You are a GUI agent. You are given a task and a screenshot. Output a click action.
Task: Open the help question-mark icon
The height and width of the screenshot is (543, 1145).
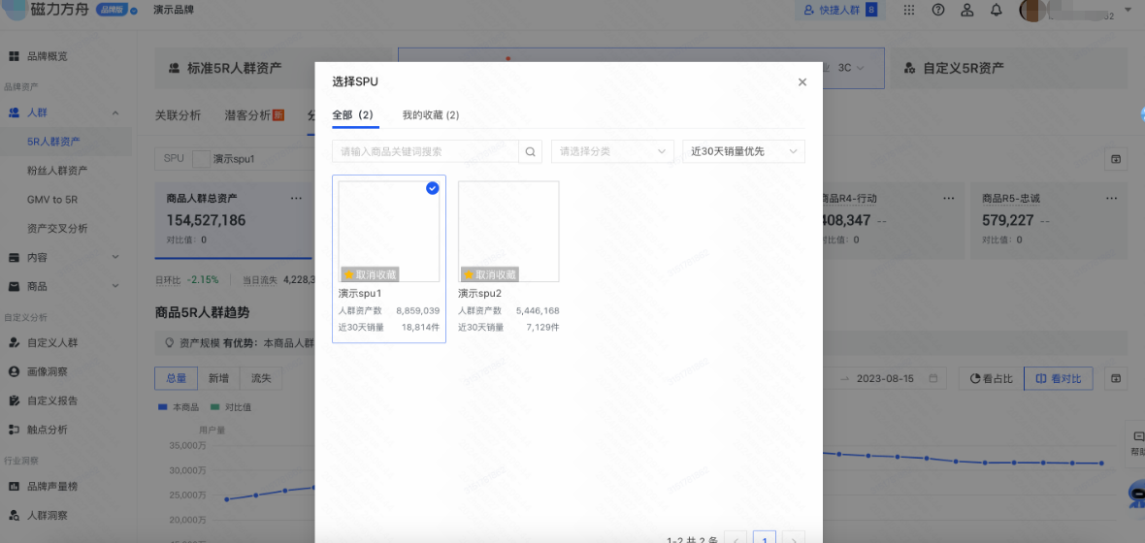point(938,11)
